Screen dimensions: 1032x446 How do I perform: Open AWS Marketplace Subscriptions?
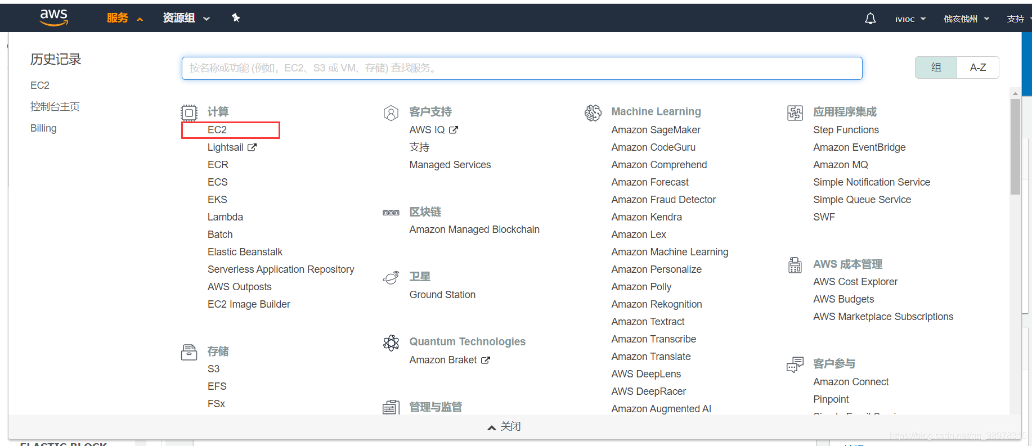tap(883, 317)
